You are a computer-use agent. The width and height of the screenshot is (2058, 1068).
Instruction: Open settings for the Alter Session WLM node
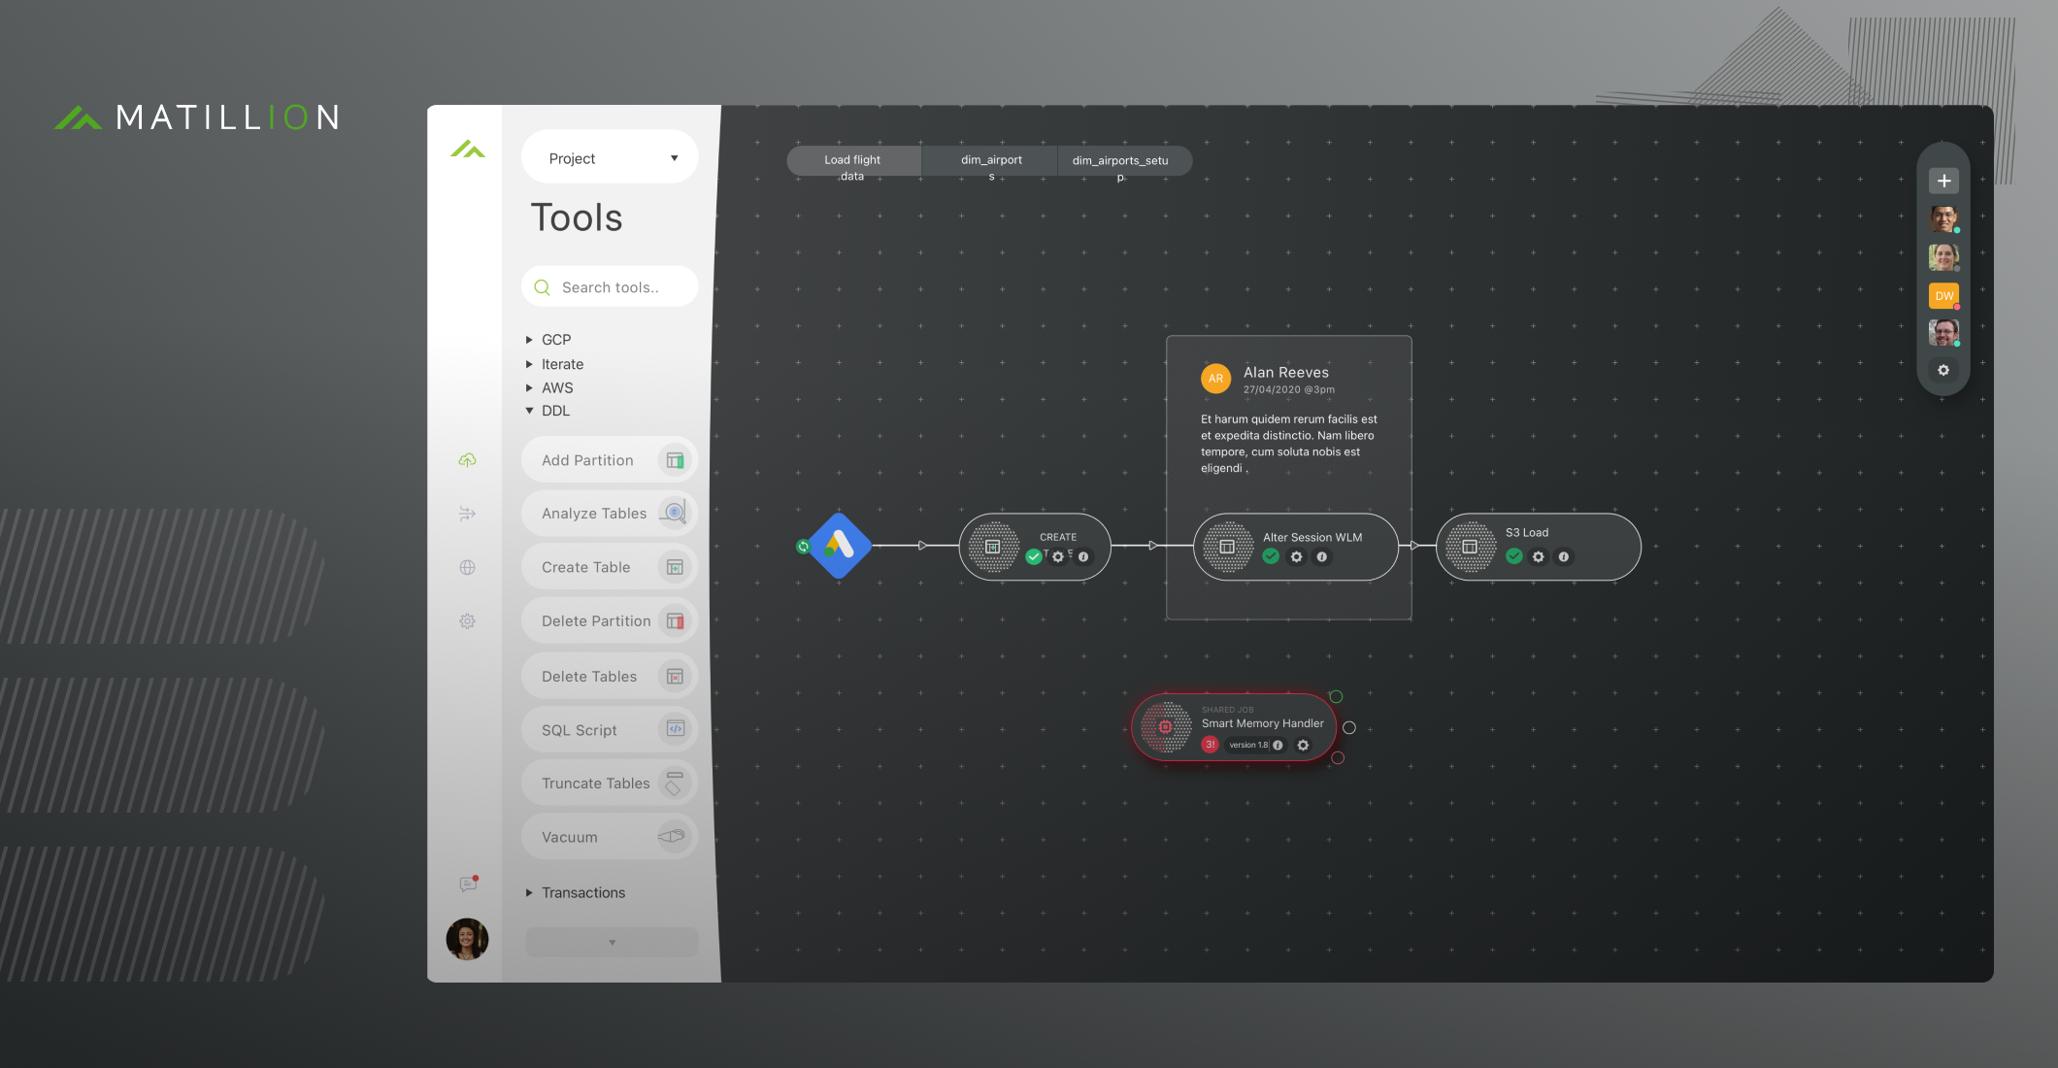click(1297, 556)
